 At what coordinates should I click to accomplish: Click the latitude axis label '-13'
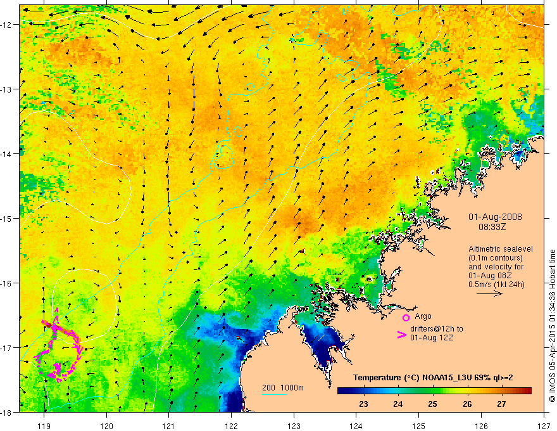tap(6, 89)
